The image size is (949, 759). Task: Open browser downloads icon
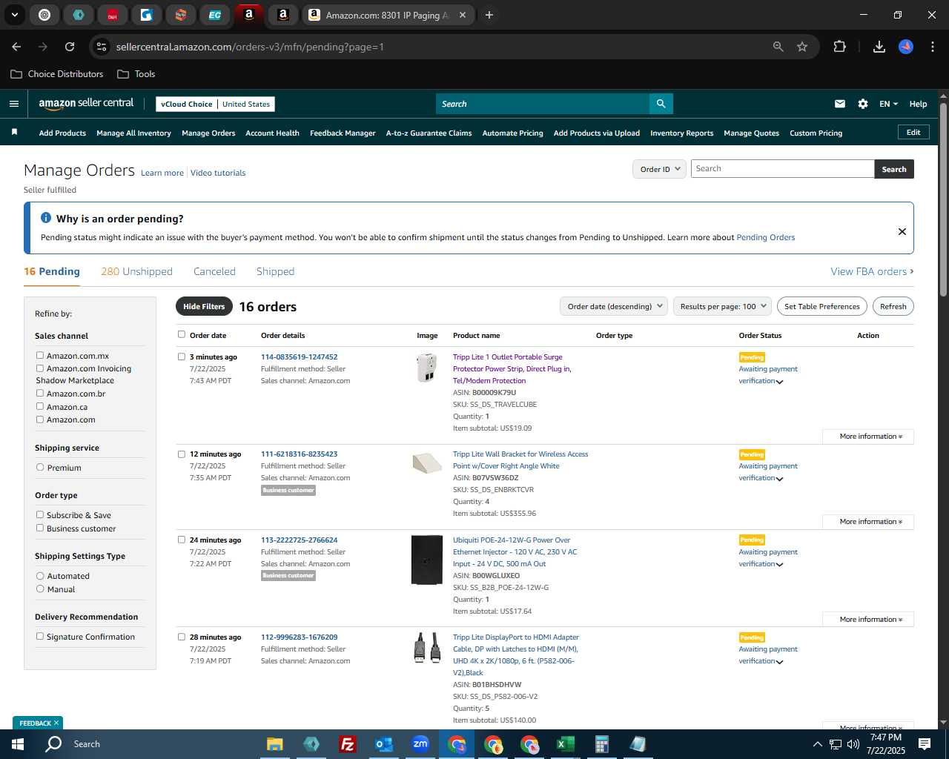[879, 47]
